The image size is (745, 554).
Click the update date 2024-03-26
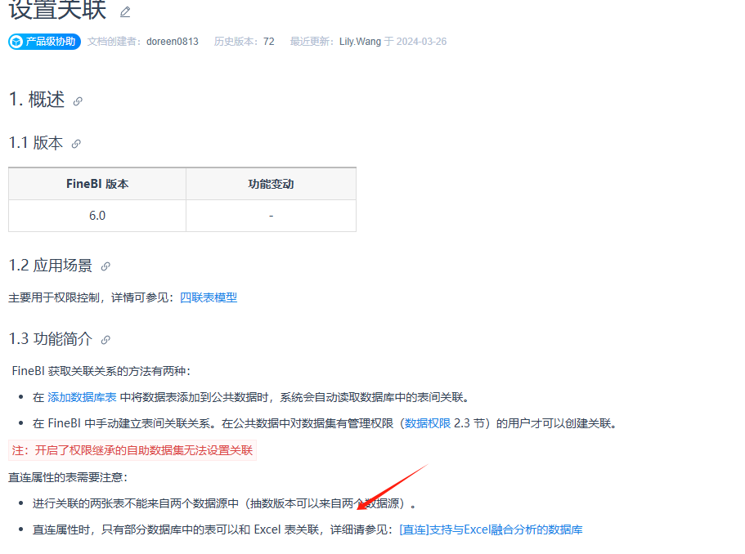pos(421,42)
